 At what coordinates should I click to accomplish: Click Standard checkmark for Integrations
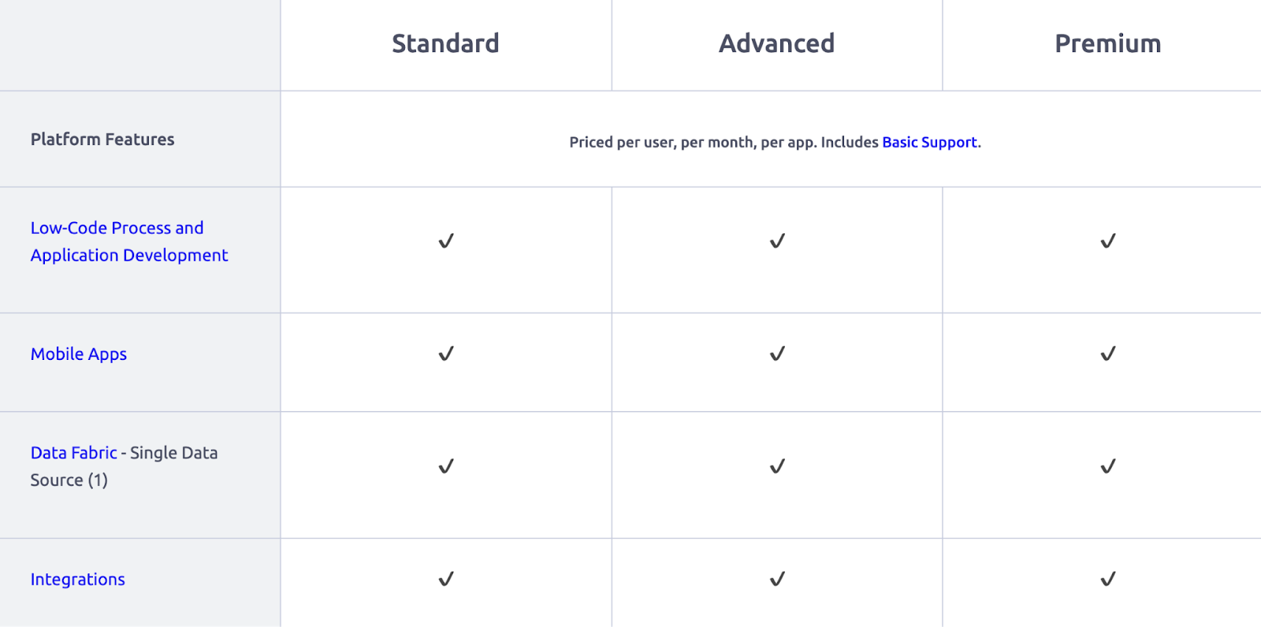(x=446, y=579)
